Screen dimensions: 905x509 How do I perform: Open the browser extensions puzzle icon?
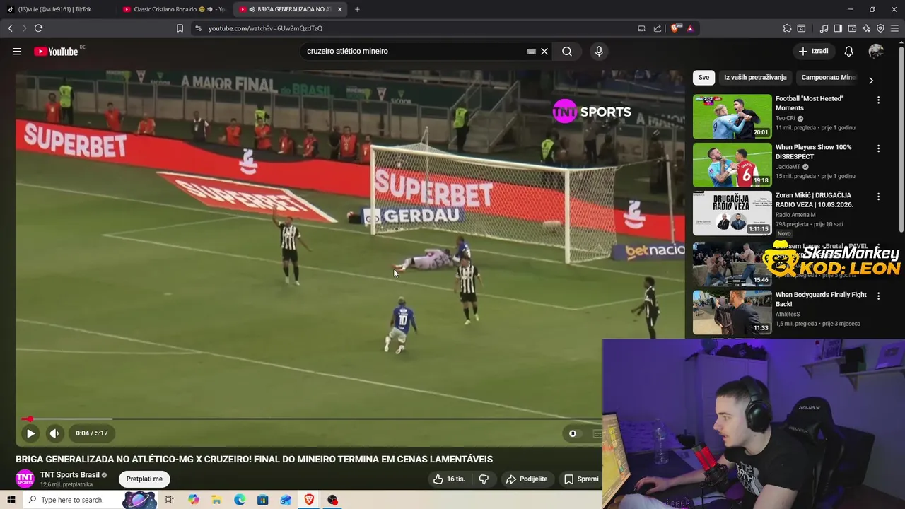click(x=787, y=28)
